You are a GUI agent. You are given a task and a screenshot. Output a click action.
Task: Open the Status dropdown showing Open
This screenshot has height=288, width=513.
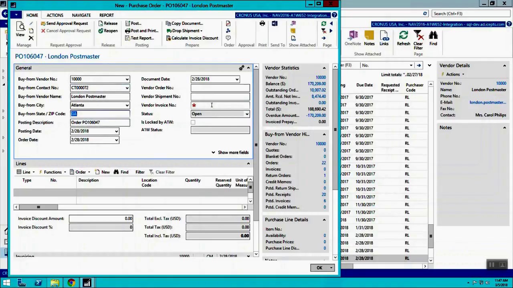(247, 114)
